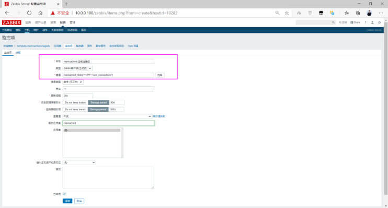The image size is (388, 208).
Task: Open 模板 in the blue submenu
Action: [18, 30]
